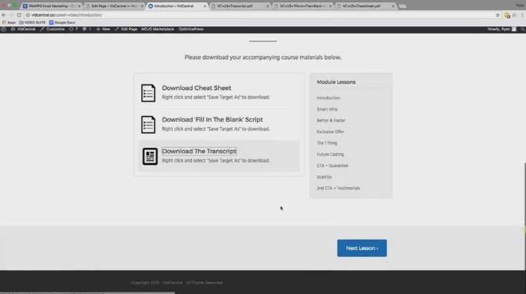This screenshot has height=294, width=526.
Task: Open the VIDEO SUITE bookmarks folder
Action: (x=32, y=22)
